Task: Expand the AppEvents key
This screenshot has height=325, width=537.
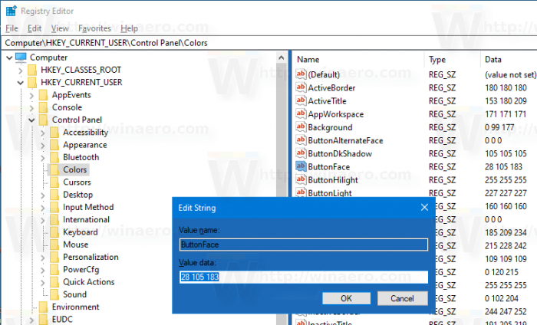Action: [31, 95]
